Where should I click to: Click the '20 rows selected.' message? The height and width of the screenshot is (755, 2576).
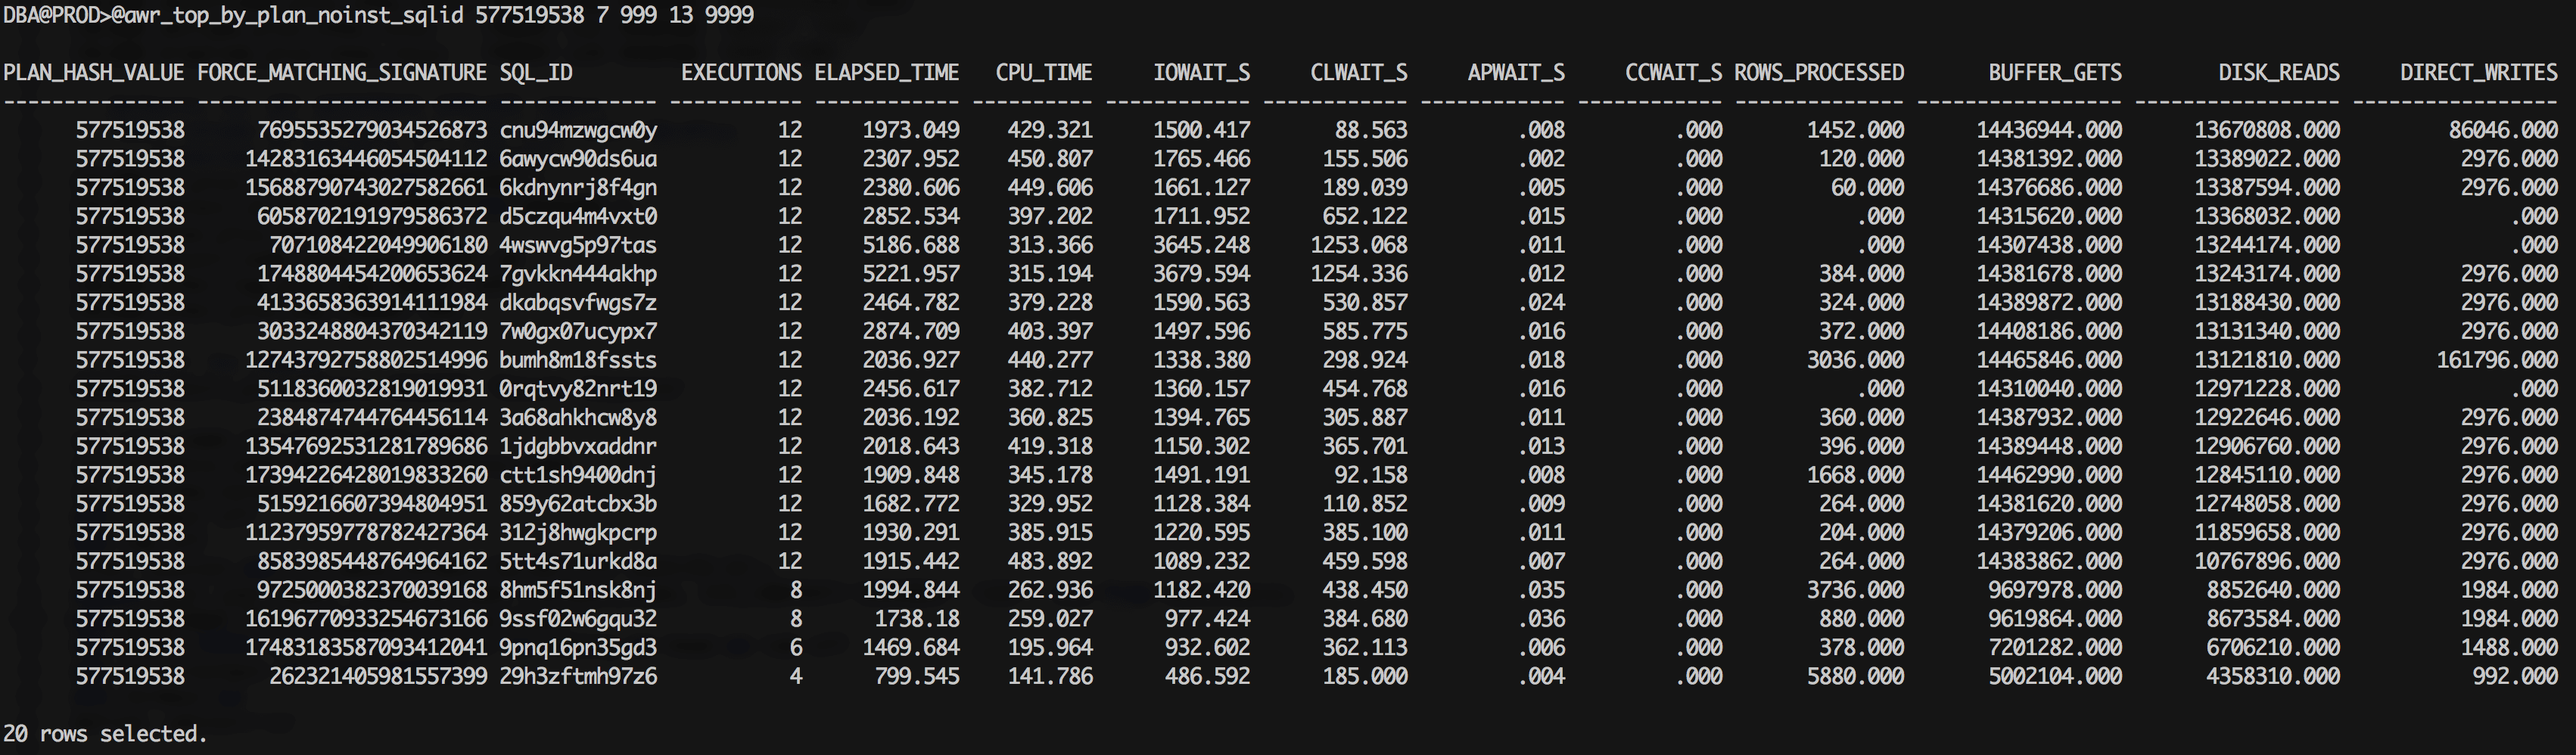click(x=105, y=734)
